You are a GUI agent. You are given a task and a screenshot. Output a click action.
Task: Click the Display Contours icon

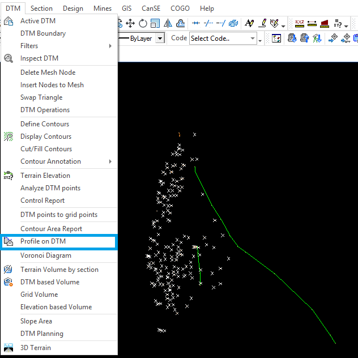point(8,137)
